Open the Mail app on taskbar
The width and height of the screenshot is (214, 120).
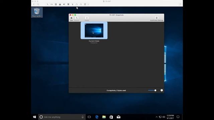[118, 117]
